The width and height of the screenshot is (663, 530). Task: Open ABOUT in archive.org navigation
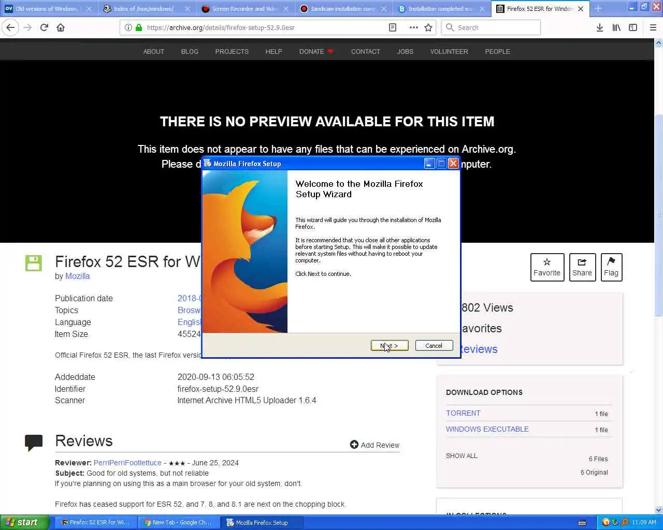(x=154, y=51)
